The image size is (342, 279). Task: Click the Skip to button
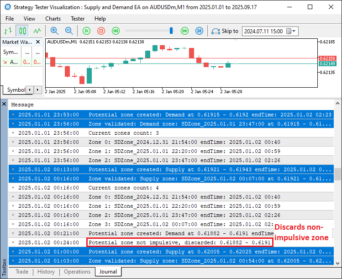click(225, 31)
